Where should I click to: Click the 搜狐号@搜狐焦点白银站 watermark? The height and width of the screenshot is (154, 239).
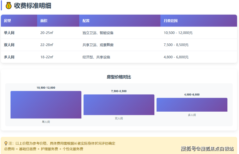click(207, 148)
